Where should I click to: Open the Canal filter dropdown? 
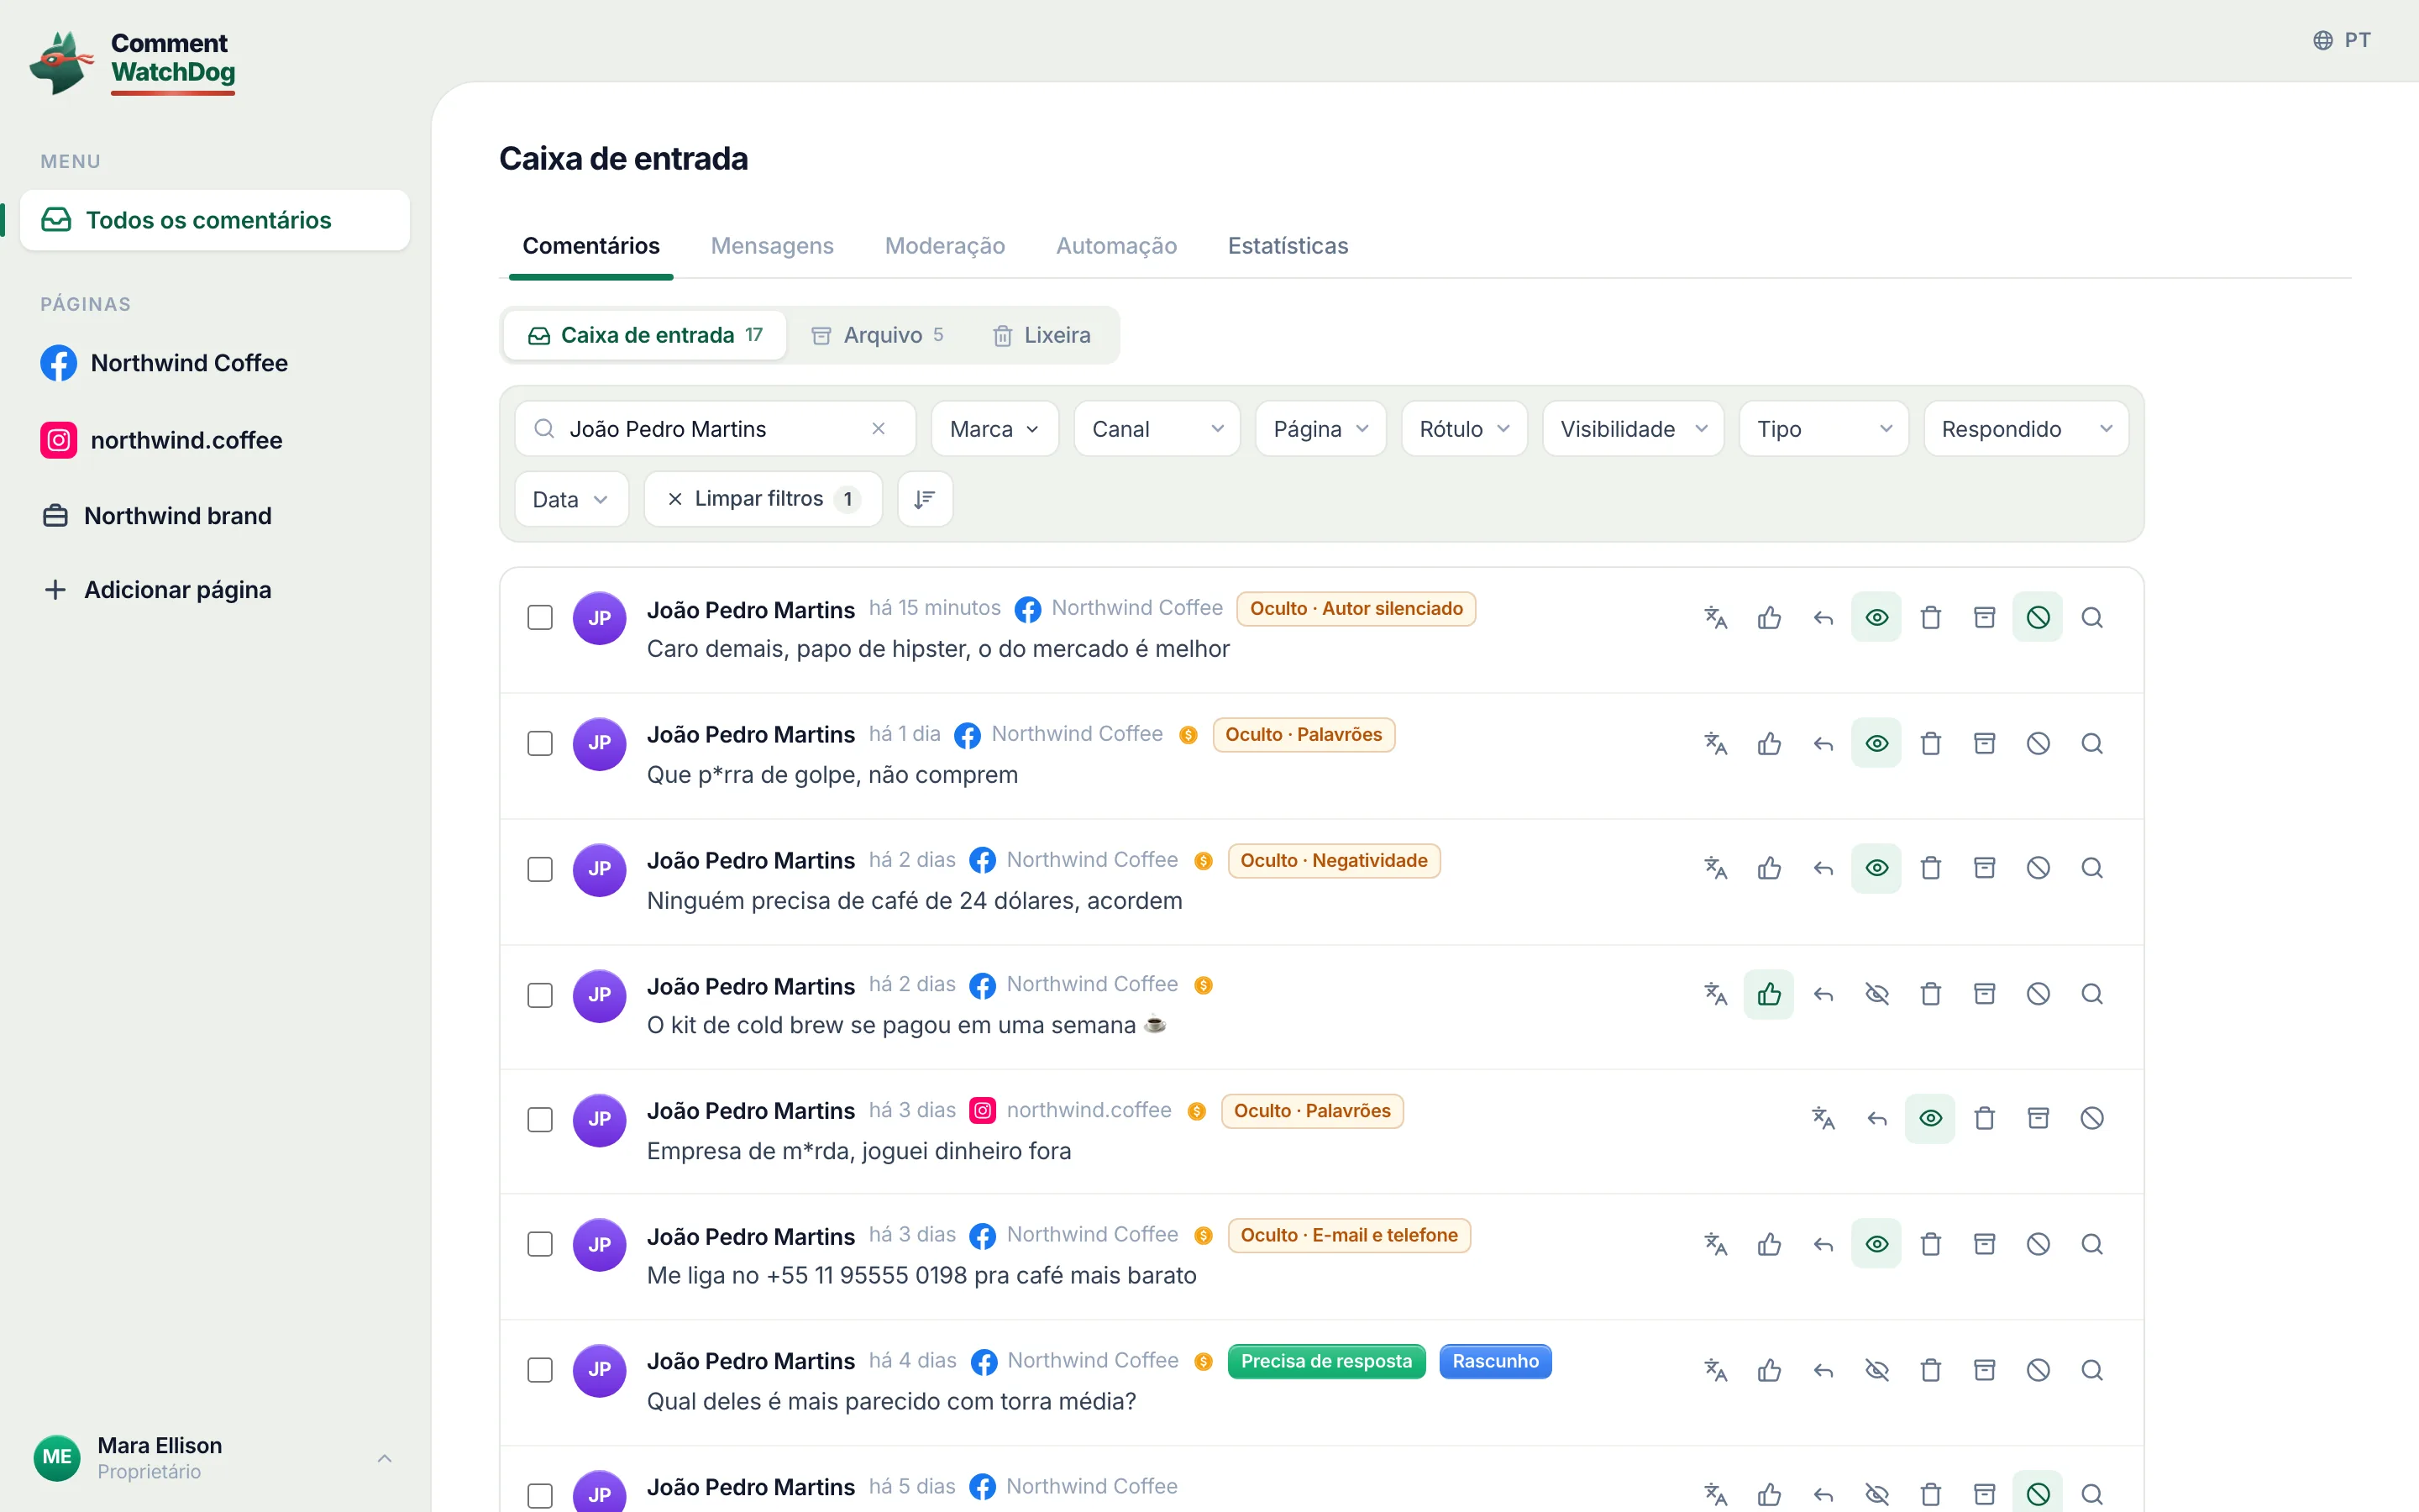(1157, 429)
